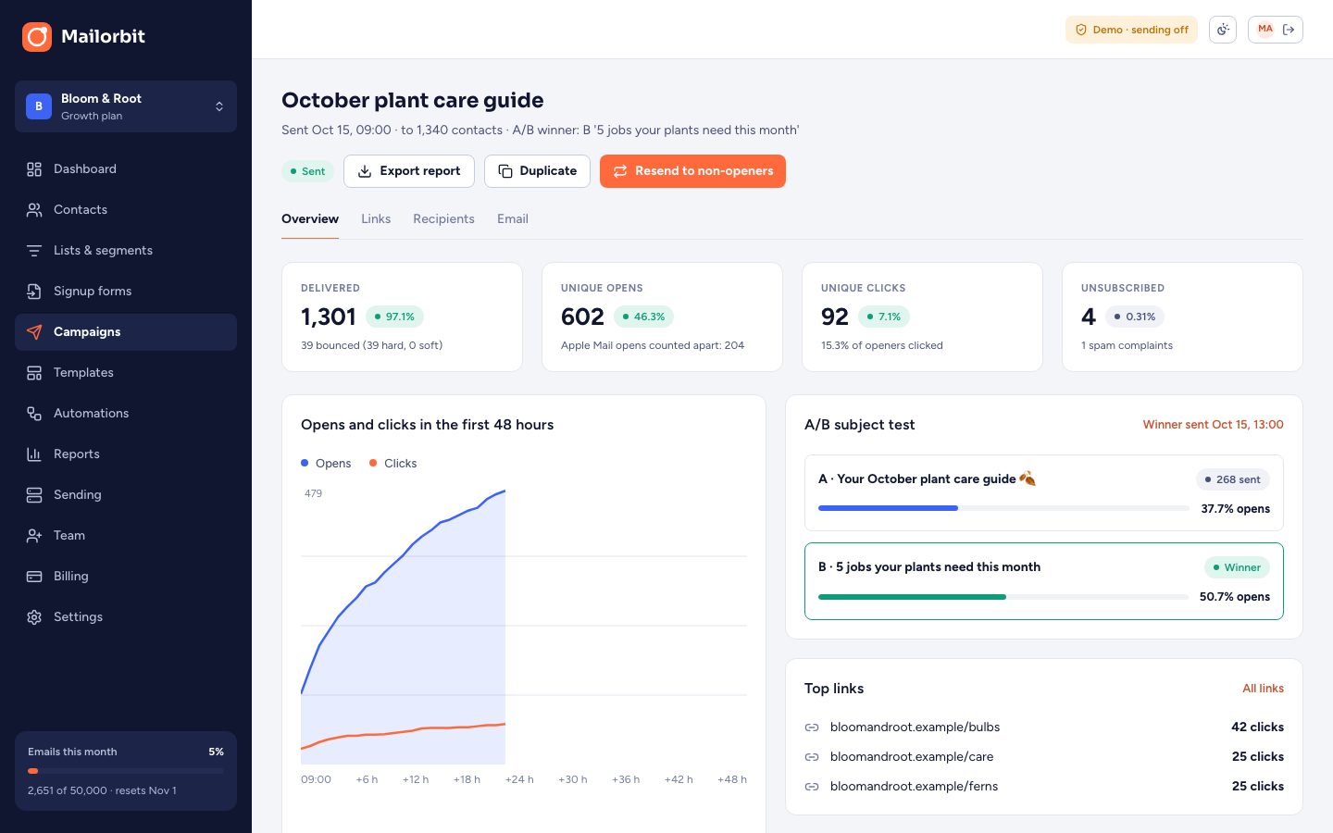The height and width of the screenshot is (833, 1333).
Task: Select variant A 'Your October plant care guide' card
Action: point(1044,493)
